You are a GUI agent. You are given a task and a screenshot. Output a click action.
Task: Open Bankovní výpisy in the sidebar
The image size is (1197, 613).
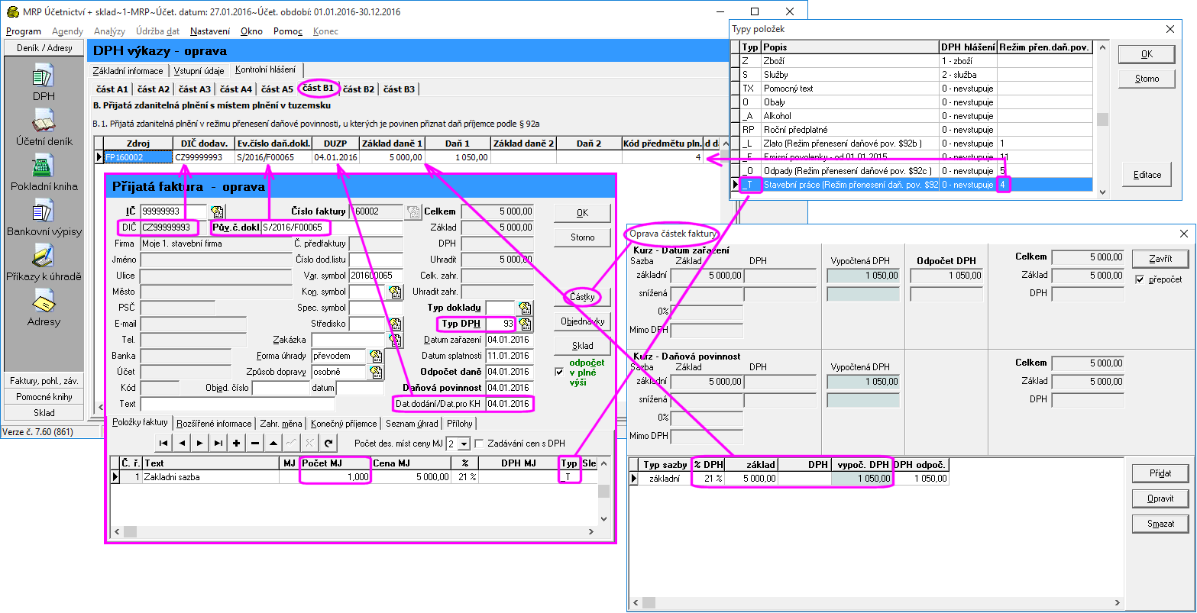(44, 211)
